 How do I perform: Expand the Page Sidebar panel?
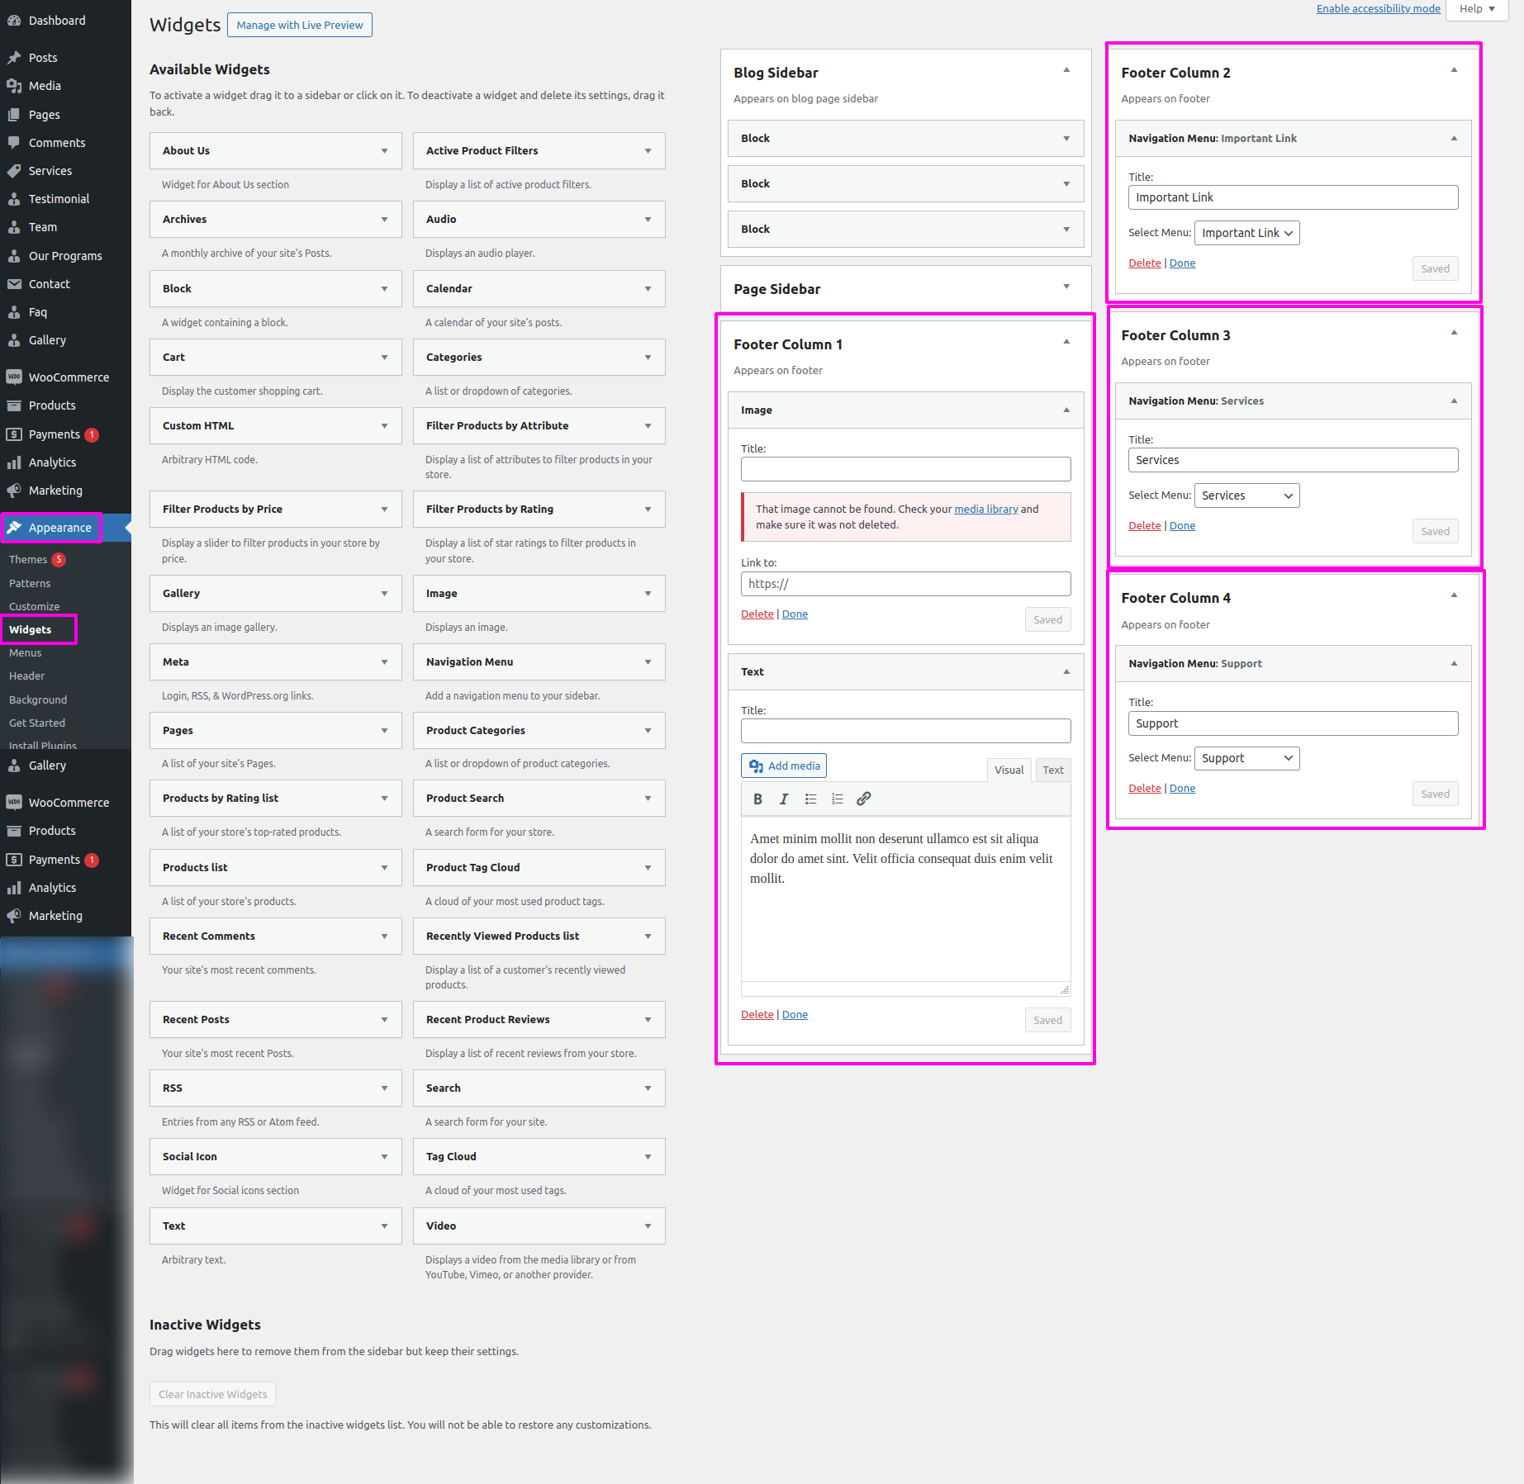coord(1066,287)
